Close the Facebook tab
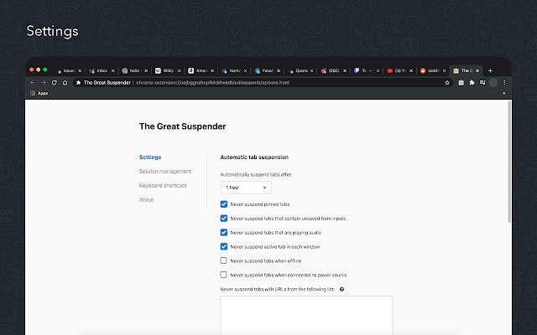The width and height of the screenshot is (537, 335). pyautogui.click(x=279, y=70)
